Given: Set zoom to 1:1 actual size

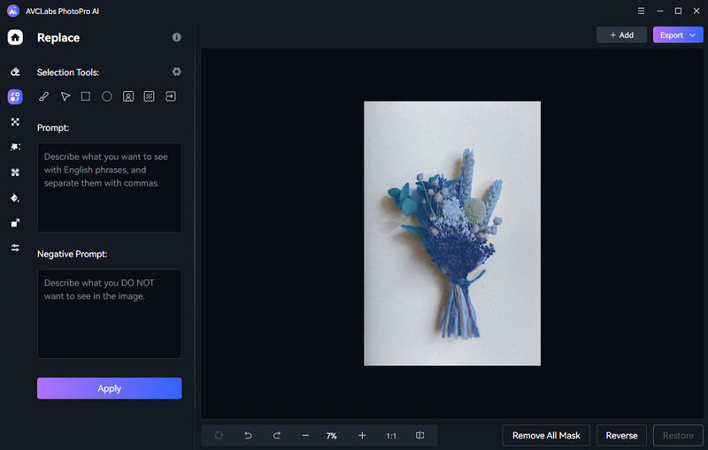Looking at the screenshot, I should click(391, 436).
